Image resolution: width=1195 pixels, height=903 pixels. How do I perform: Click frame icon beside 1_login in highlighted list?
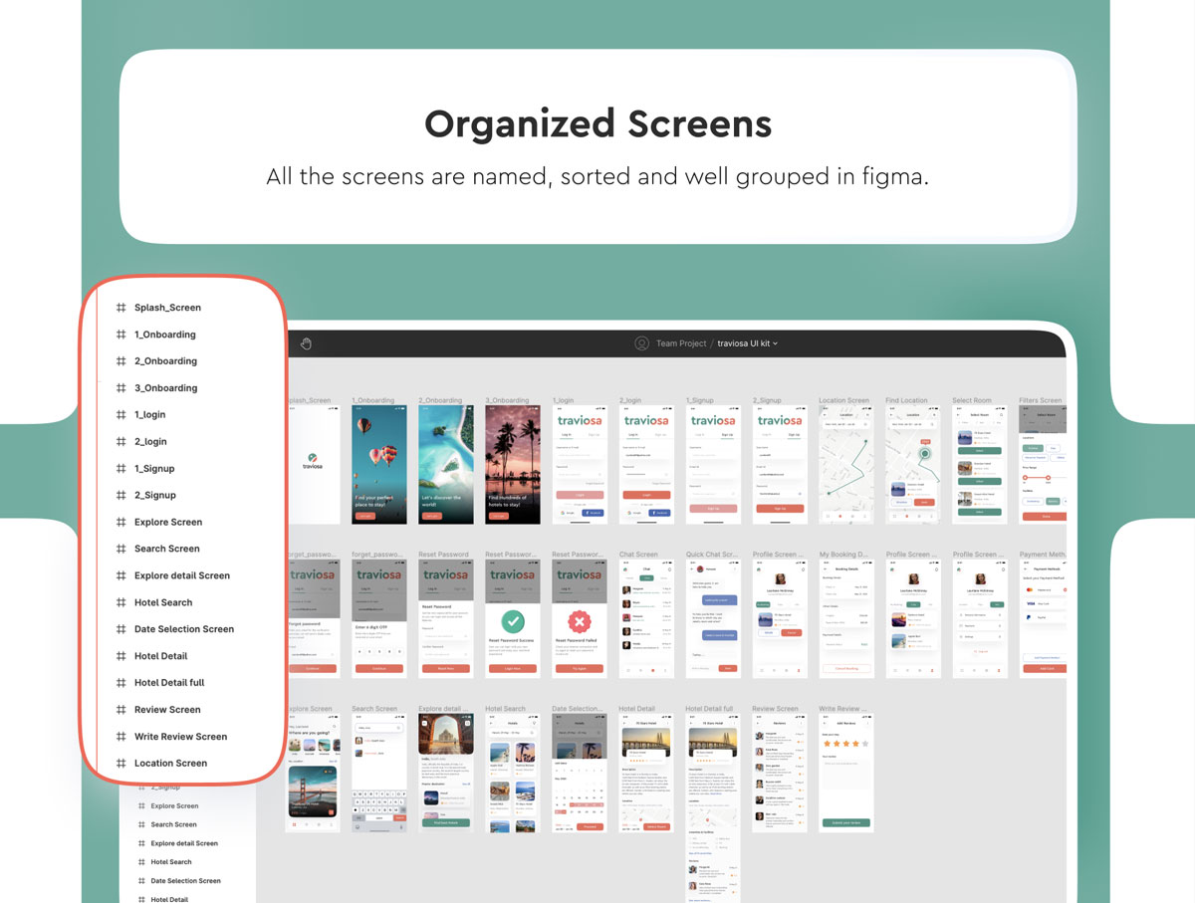[120, 415]
